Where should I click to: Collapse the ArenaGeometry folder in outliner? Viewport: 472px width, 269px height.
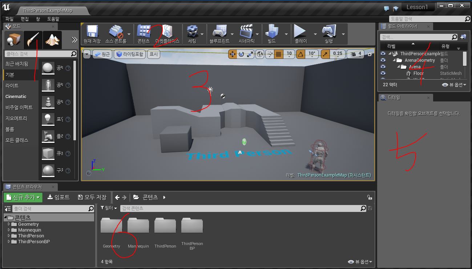[x=394, y=60]
